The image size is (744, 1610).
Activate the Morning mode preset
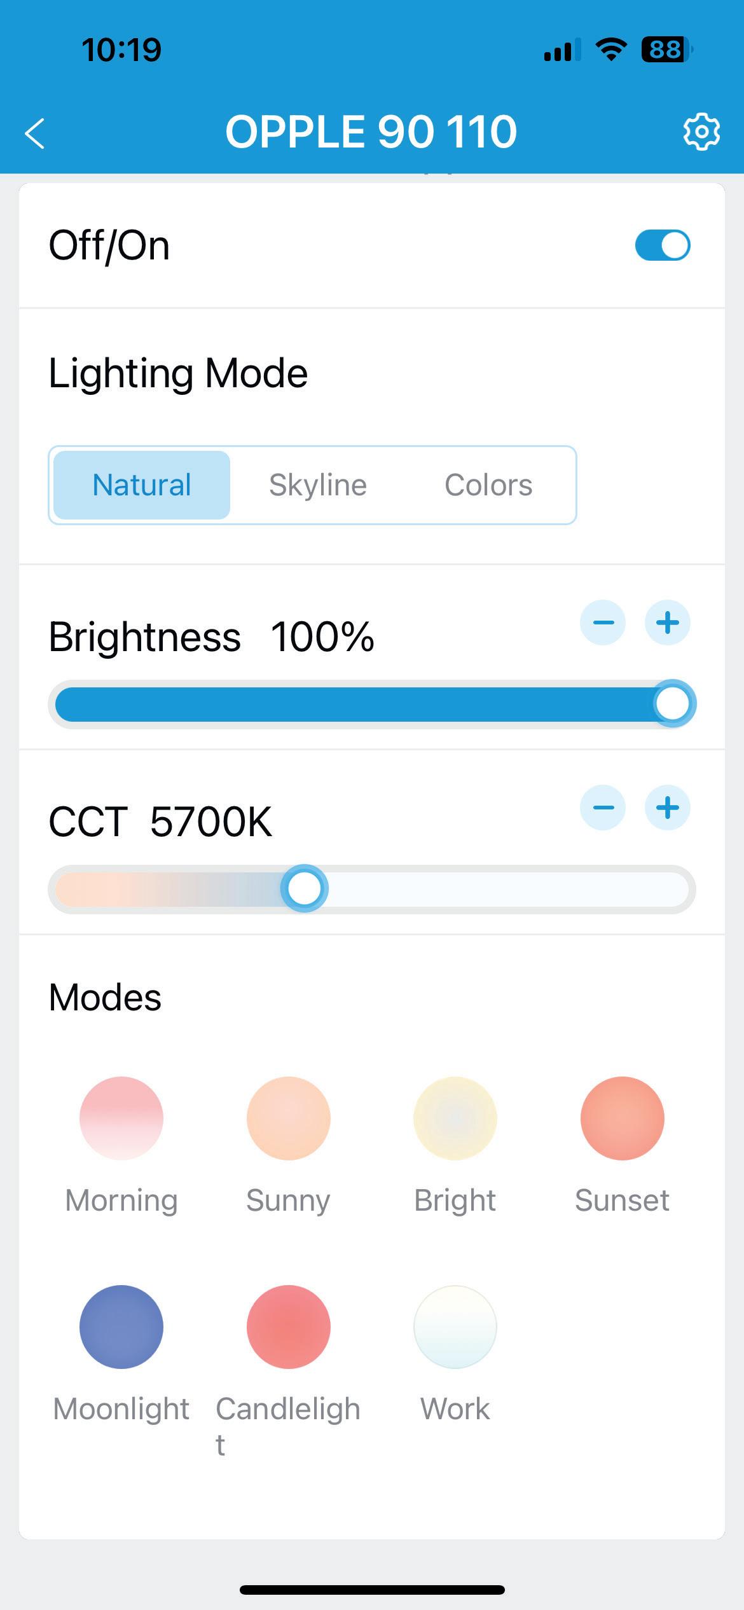click(121, 1118)
